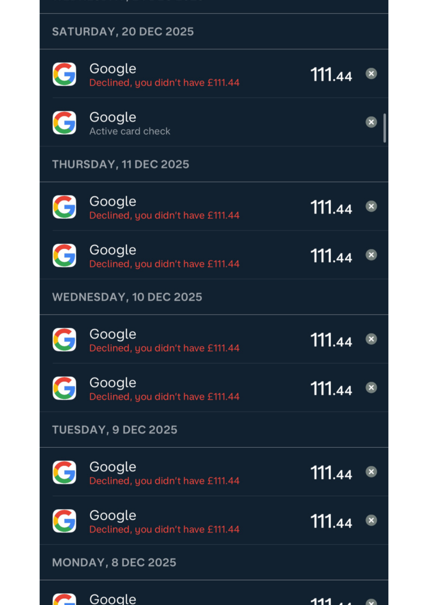This screenshot has width=428, height=605.
Task: Tap declined X badge on Saturday 111.44 payment
Action: pos(371,73)
